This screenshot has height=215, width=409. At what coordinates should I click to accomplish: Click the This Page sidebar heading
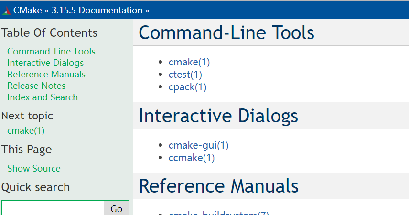pos(27,150)
